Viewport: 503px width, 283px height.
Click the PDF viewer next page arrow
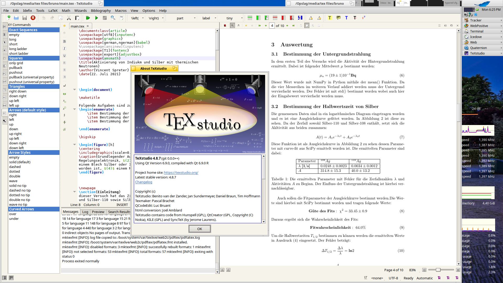click(287, 26)
